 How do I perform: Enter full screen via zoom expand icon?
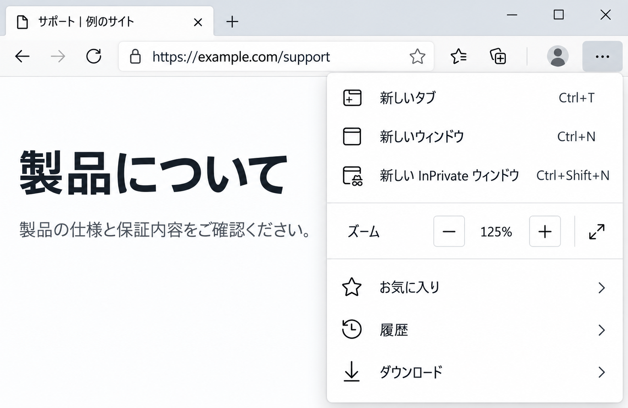(597, 232)
